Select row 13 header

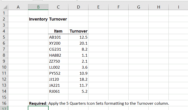pos(4,85)
